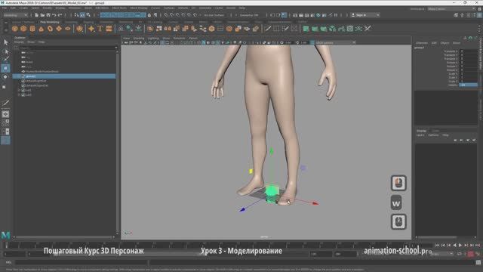Image resolution: width=483 pixels, height=272 pixels.
Task: Open the viewport Shading menu
Action: coord(139,39)
